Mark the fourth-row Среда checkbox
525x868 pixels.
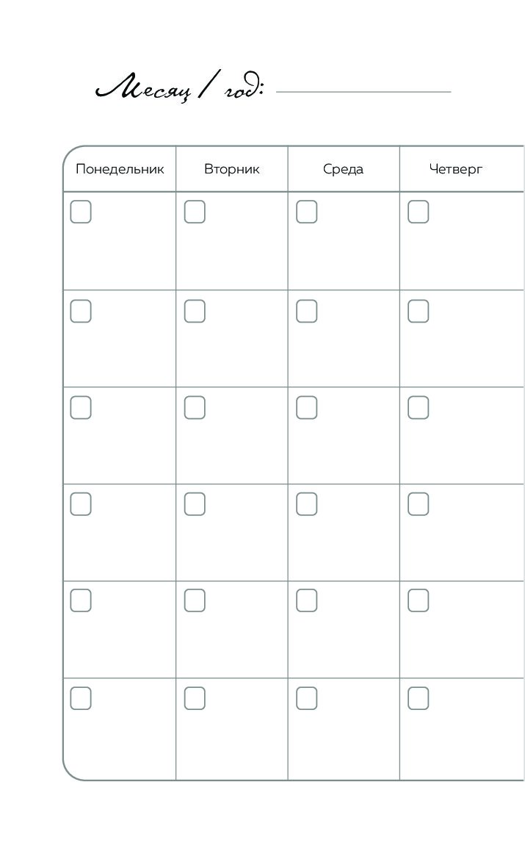(x=306, y=503)
